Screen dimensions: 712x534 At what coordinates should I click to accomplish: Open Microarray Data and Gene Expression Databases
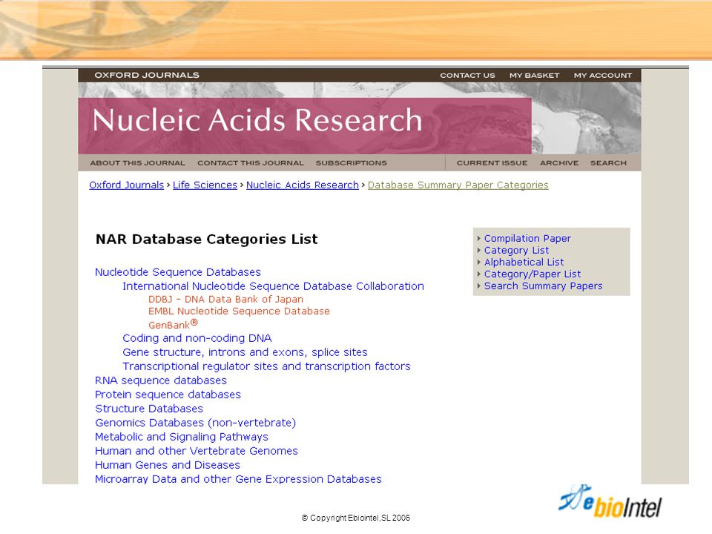238,479
